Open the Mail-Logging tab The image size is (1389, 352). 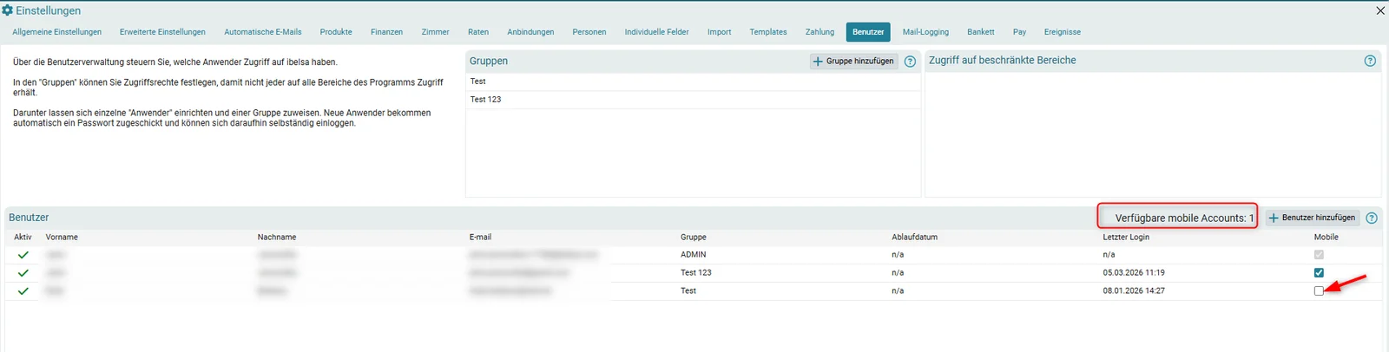925,32
